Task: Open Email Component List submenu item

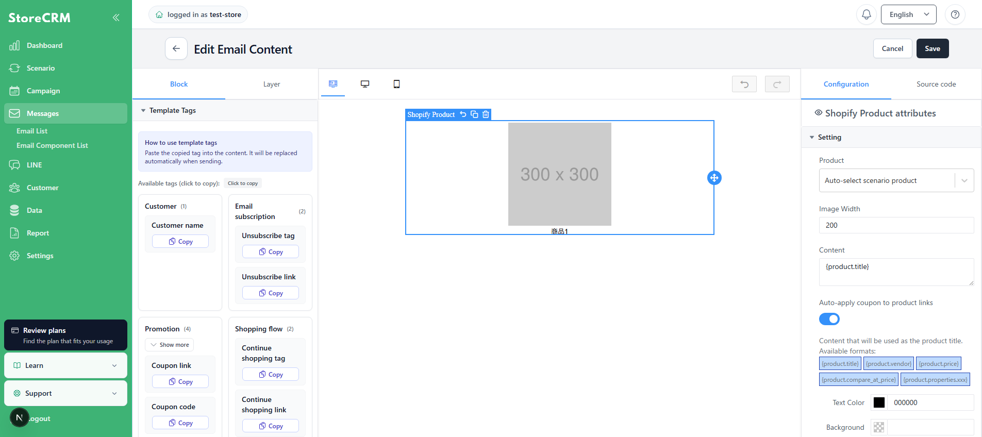Action: (x=52, y=145)
